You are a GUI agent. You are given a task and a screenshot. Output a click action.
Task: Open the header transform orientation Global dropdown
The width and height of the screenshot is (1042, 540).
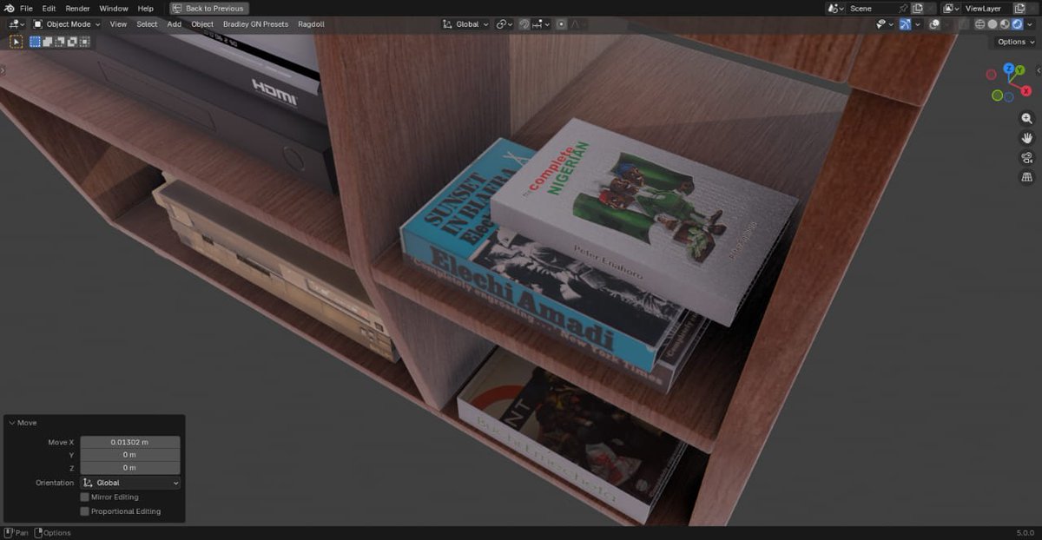465,24
